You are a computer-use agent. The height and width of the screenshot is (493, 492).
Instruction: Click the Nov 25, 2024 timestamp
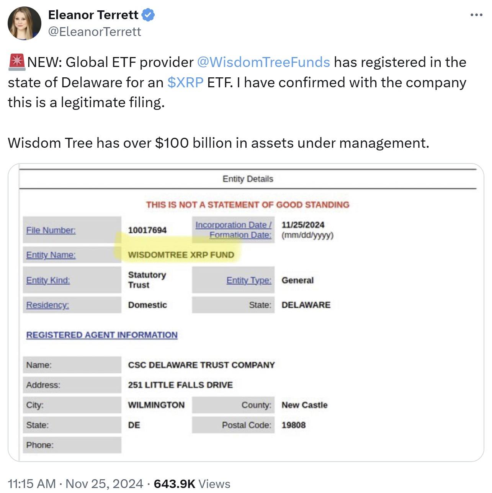pos(104,483)
